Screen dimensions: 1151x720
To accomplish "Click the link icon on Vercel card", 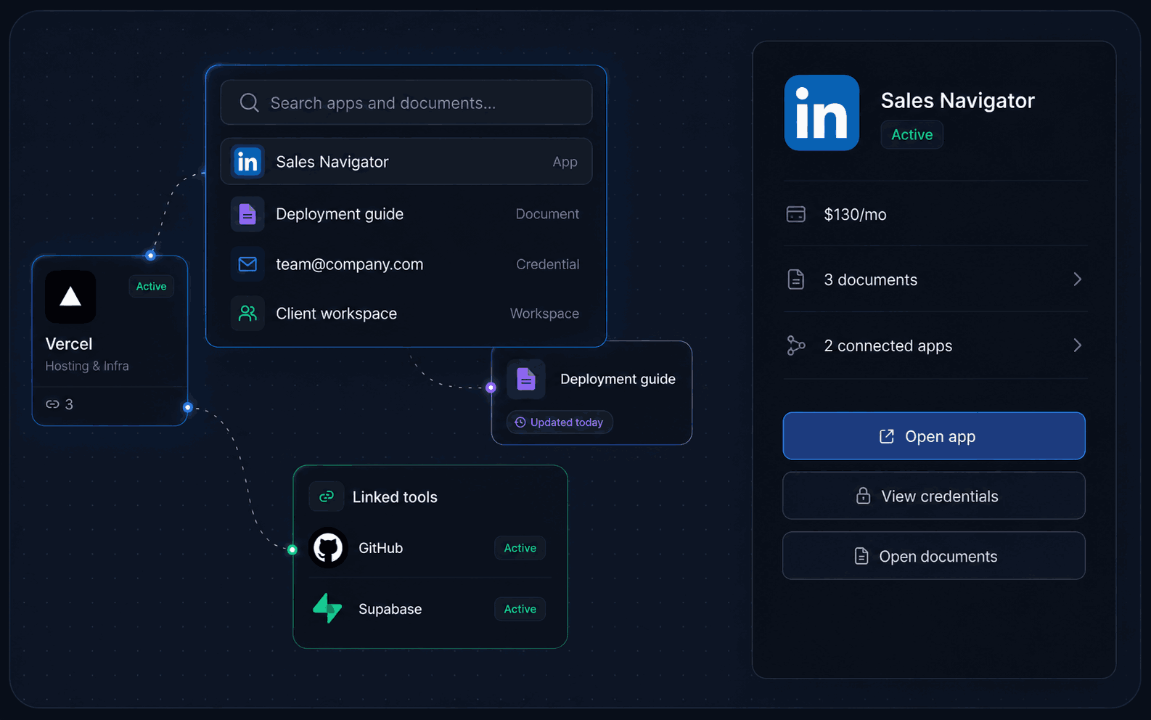I will point(52,404).
